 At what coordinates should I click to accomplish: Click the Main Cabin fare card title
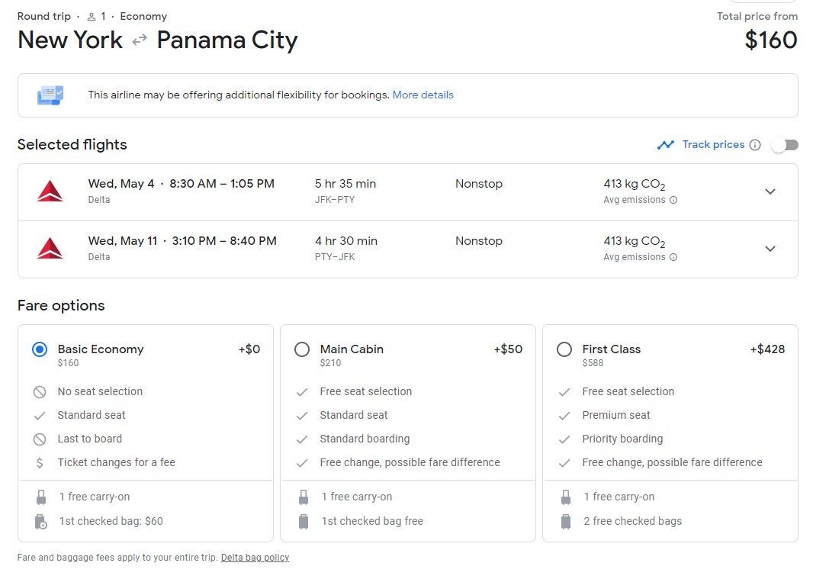point(352,349)
